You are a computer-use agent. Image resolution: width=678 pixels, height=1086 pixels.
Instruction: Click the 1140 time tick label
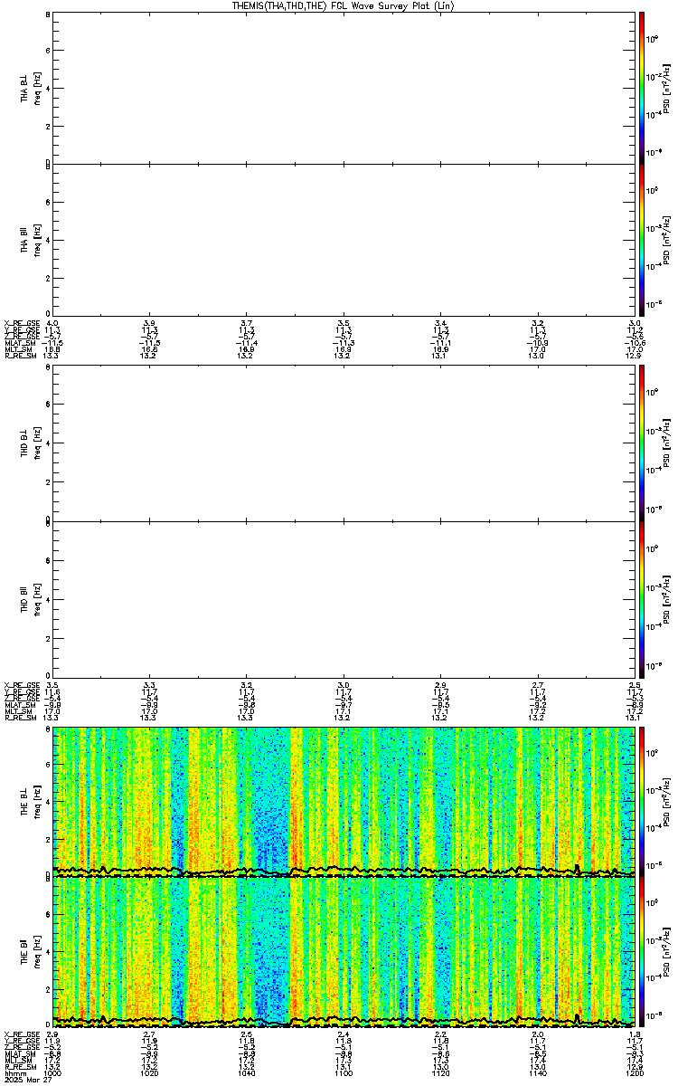pyautogui.click(x=538, y=1074)
